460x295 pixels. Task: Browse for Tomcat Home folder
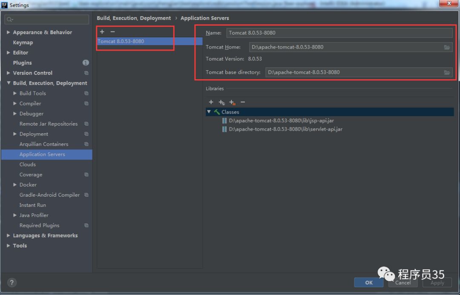tap(446, 47)
